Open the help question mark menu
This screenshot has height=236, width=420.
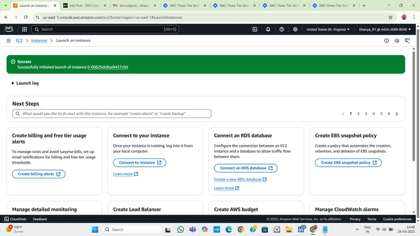(281, 29)
